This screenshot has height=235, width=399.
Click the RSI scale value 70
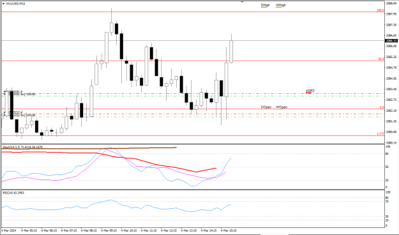[x=387, y=202]
